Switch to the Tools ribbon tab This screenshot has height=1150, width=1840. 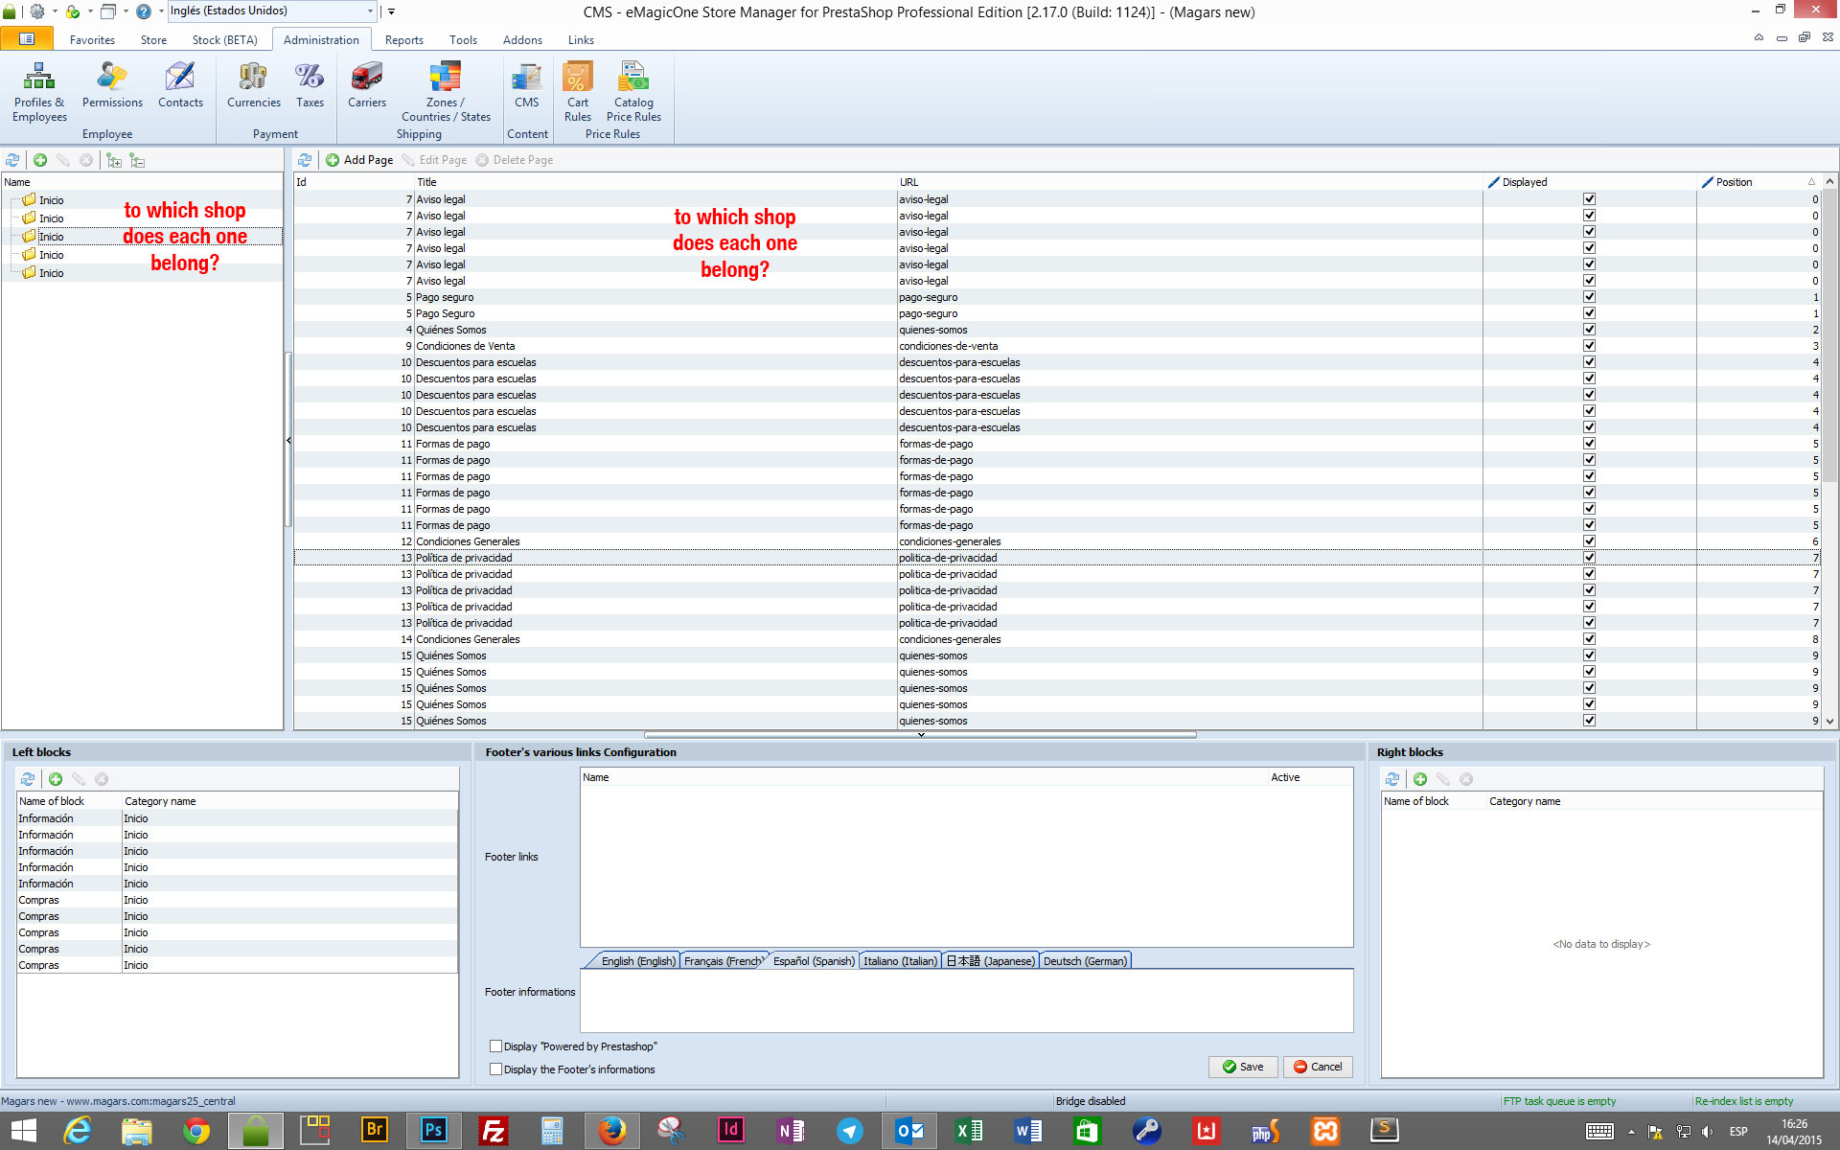[463, 40]
